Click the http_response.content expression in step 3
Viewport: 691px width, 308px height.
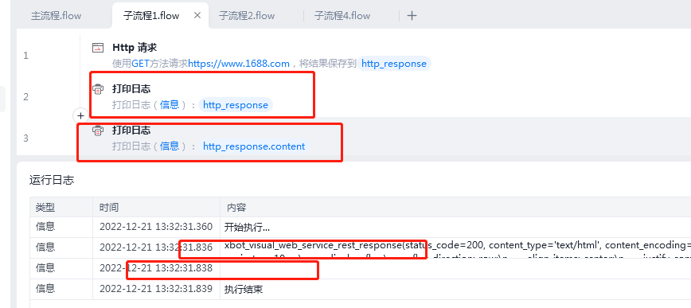[x=254, y=146]
